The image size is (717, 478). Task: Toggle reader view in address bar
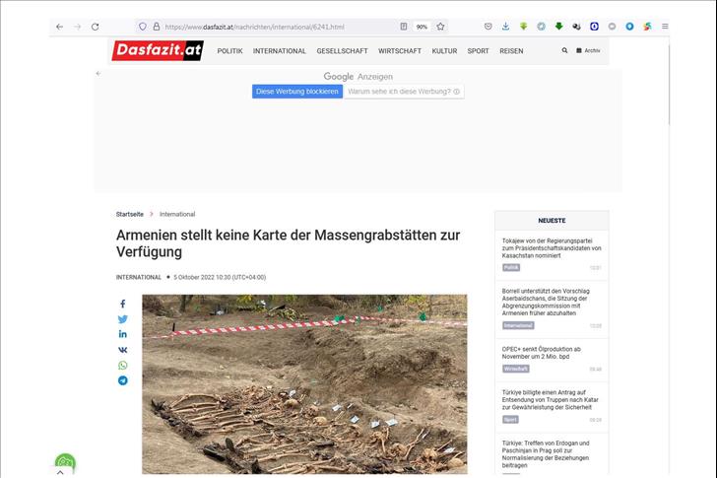pyautogui.click(x=404, y=27)
